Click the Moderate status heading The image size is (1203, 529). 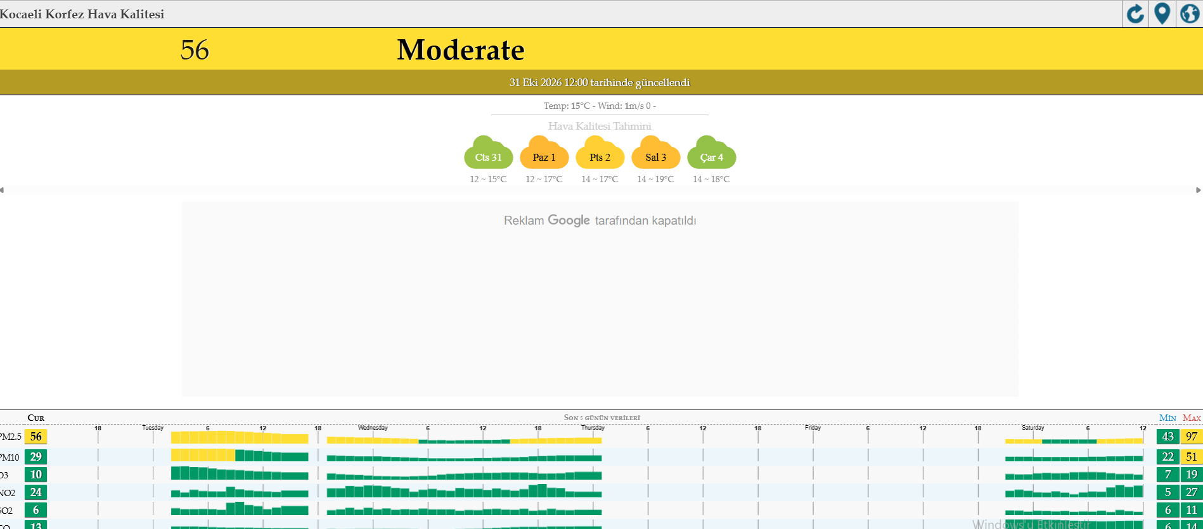461,50
